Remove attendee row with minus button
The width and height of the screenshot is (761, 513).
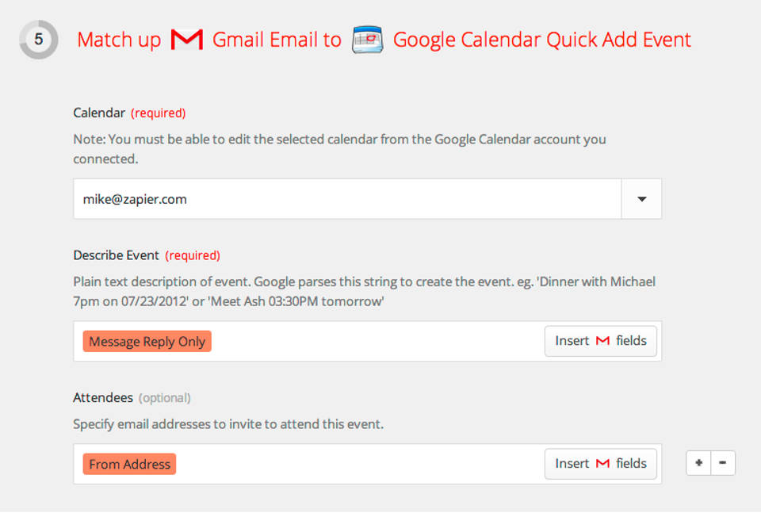click(x=723, y=464)
